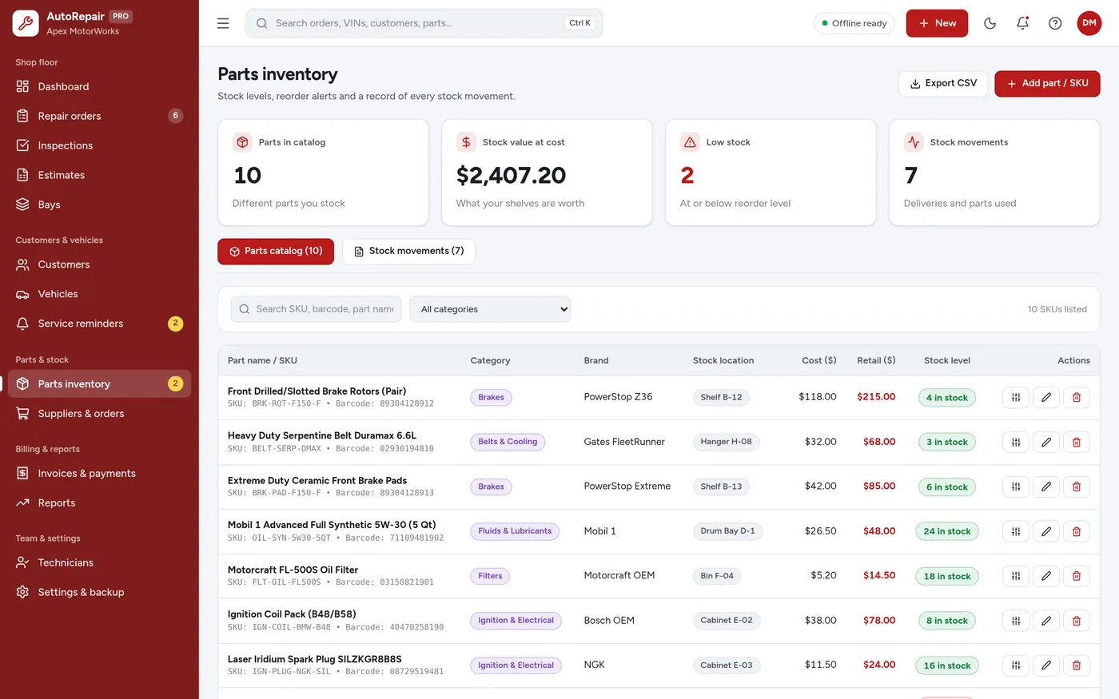
Task: Edit Mobil 1 Advanced Full Synthetic row
Action: point(1046,531)
